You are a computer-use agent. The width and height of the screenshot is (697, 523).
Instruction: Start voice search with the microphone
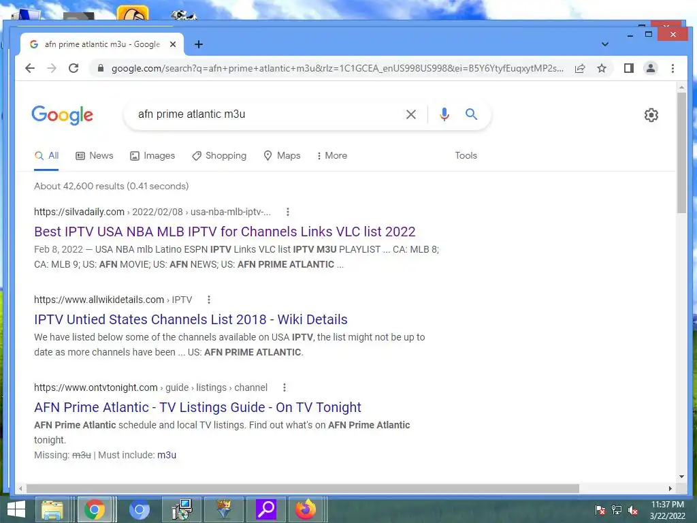(444, 114)
